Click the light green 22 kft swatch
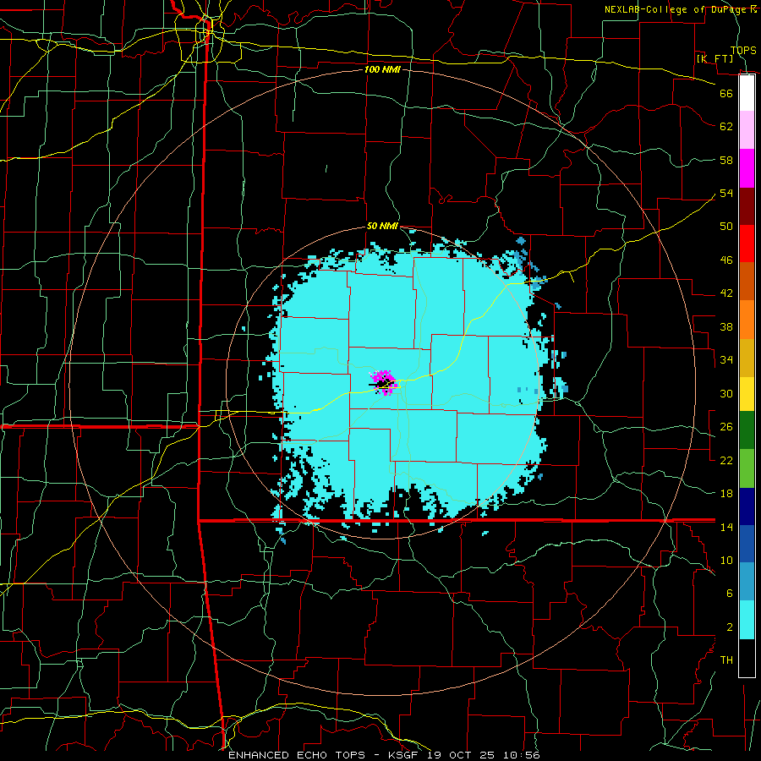The width and height of the screenshot is (761, 761). tap(747, 468)
